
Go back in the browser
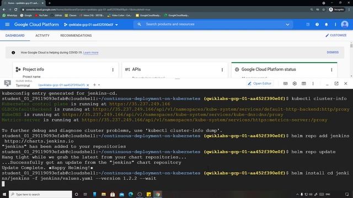click(x=4, y=10)
